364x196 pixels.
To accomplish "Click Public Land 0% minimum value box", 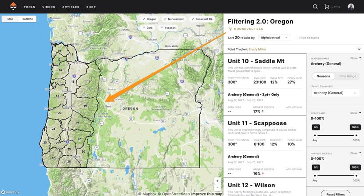I will pos(316,127).
